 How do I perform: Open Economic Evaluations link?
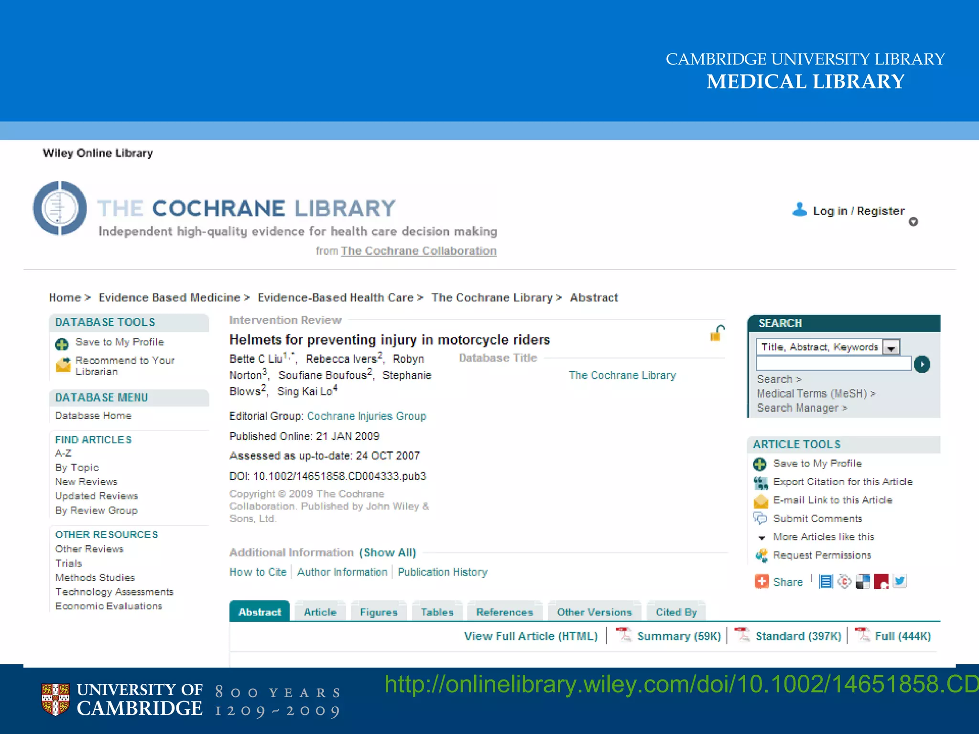point(109,606)
